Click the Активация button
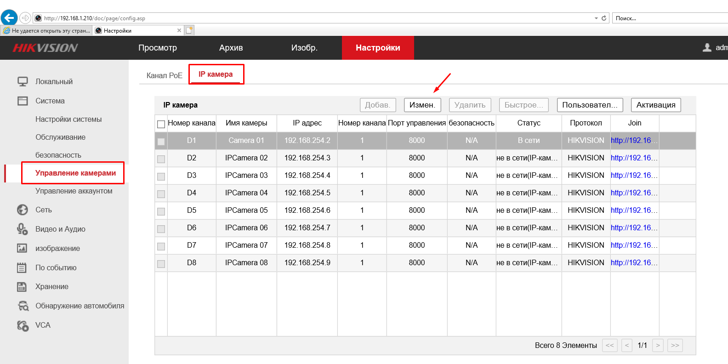Viewport: 728px width, 364px height. (655, 105)
